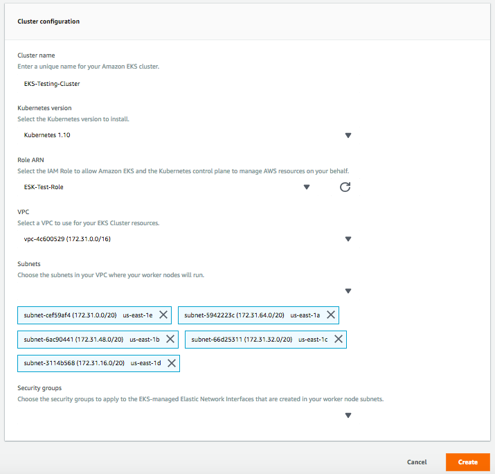The height and width of the screenshot is (474, 495).
Task: Open the Security groups dropdown arrow
Action: coord(348,415)
